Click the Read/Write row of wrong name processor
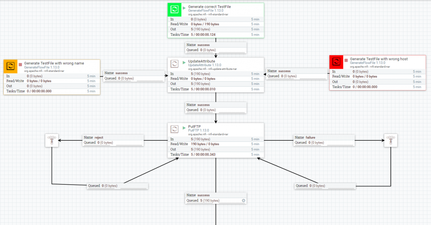Viewport: 431px width, 225px height. pos(52,81)
